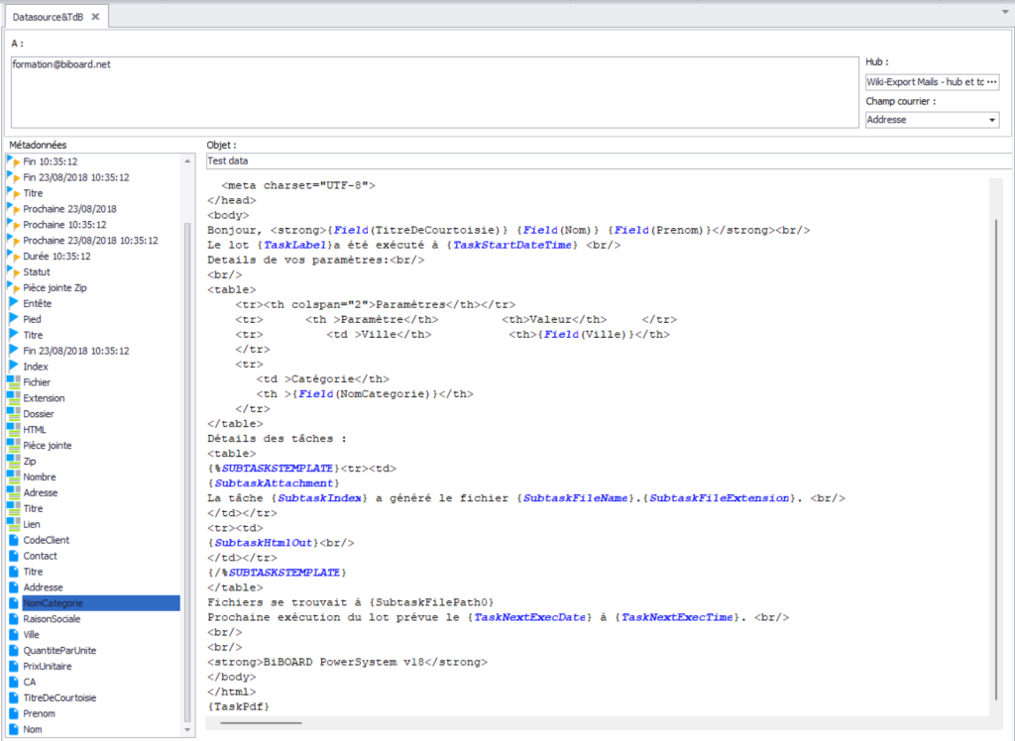Click the document icon next to 'Contact'

(x=14, y=556)
